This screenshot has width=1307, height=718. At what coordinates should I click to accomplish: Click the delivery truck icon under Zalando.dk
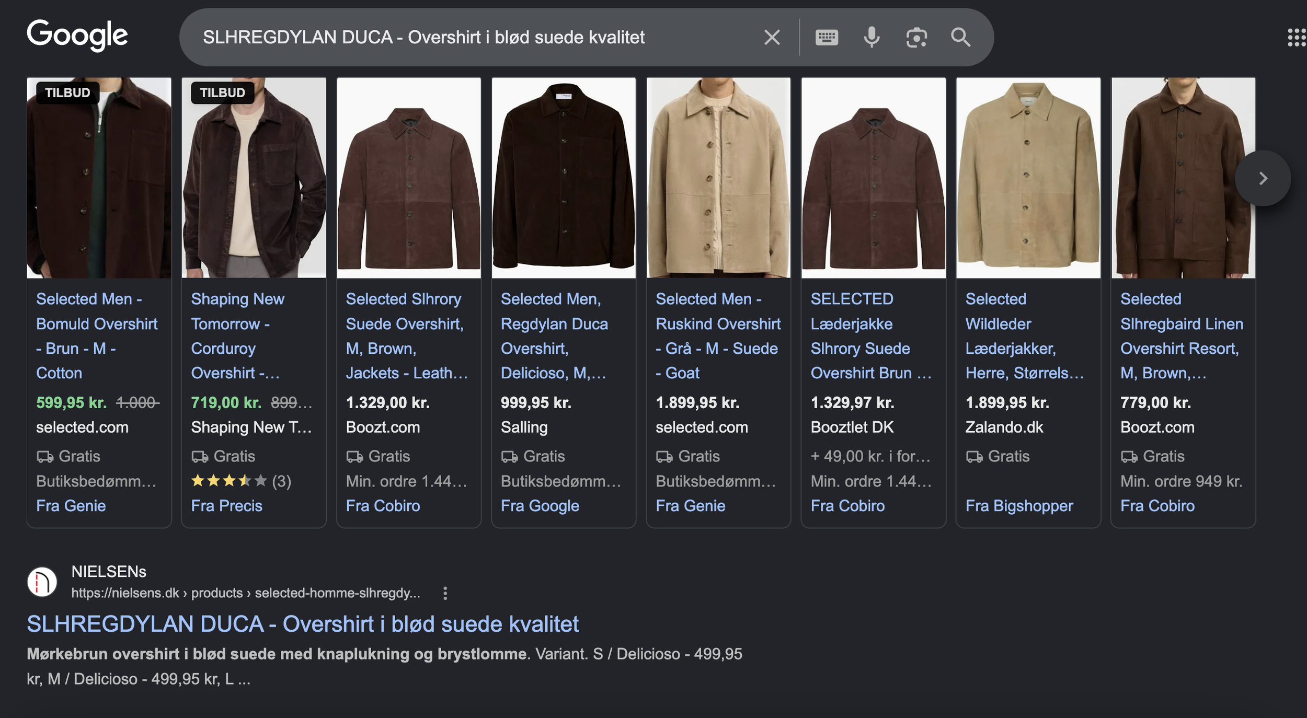click(974, 457)
